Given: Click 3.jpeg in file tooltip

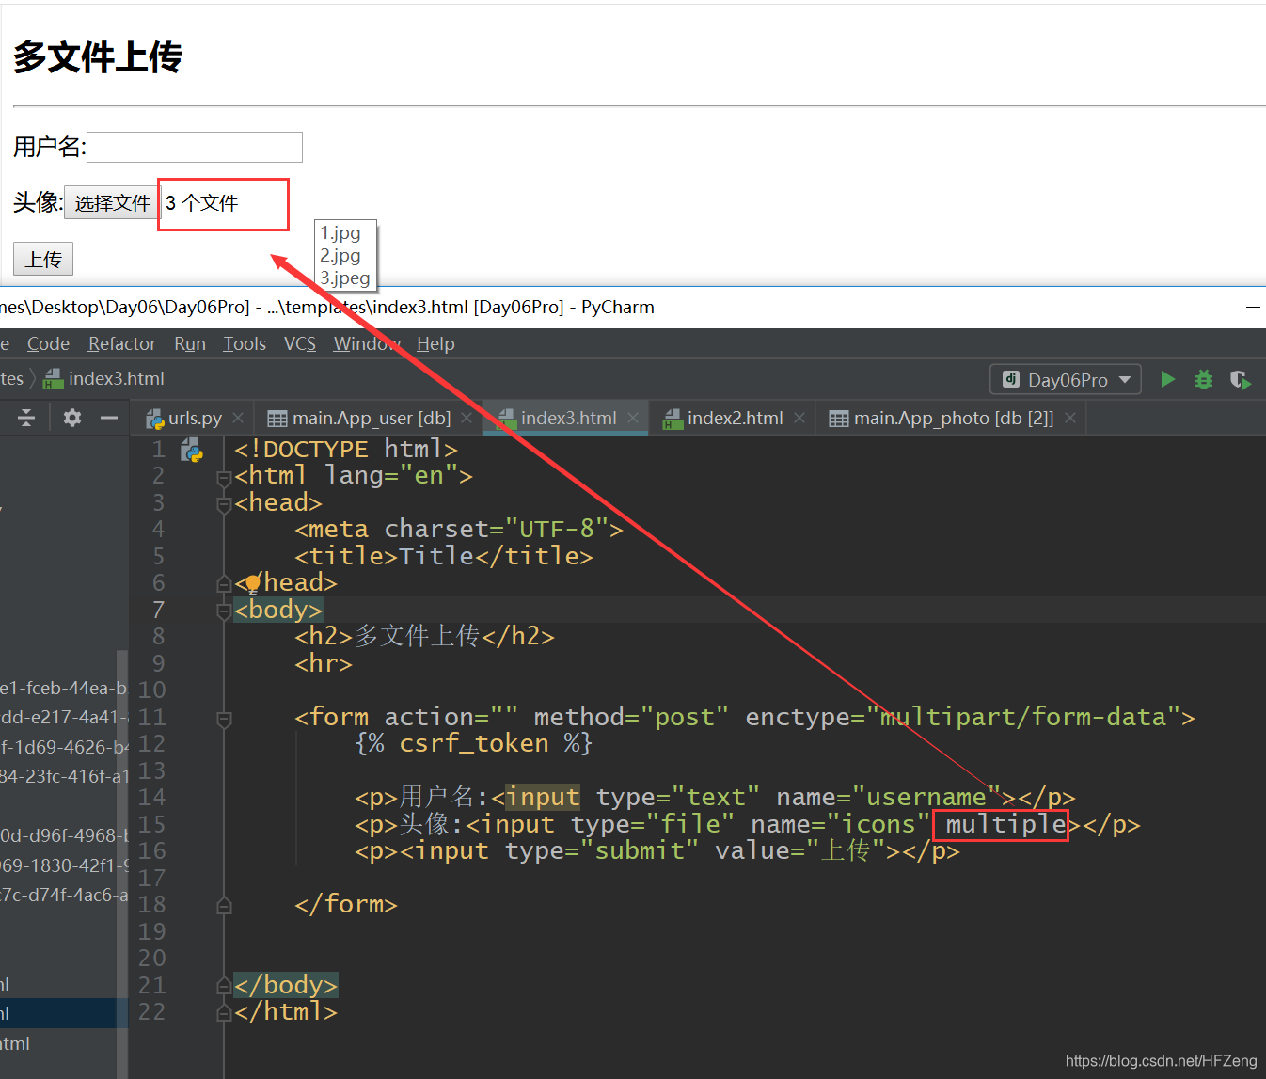Looking at the screenshot, I should 345,278.
